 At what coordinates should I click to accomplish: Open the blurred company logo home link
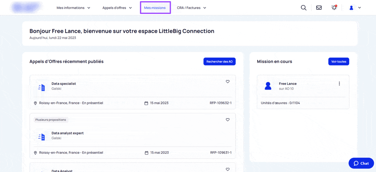coord(27,8)
